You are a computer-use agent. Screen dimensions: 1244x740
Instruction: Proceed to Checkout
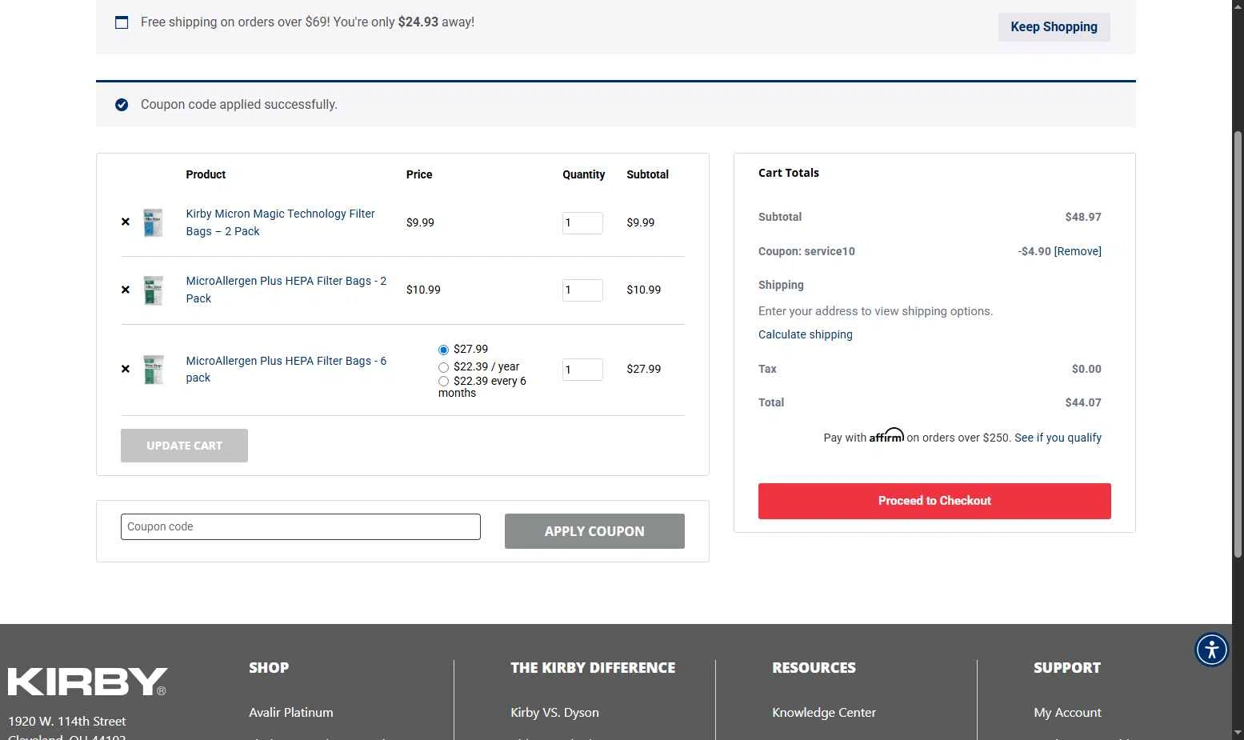click(x=934, y=501)
